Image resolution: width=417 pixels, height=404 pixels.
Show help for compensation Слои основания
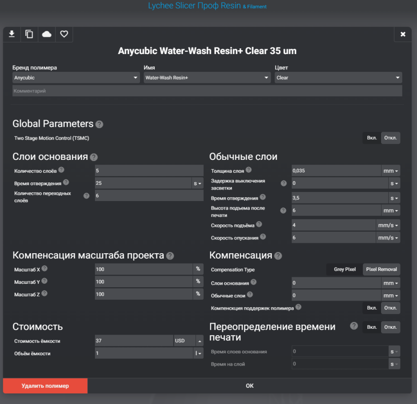[x=254, y=282]
